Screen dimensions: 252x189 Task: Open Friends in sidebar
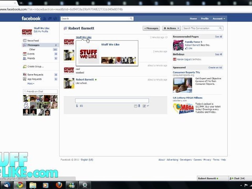[x=31, y=58]
